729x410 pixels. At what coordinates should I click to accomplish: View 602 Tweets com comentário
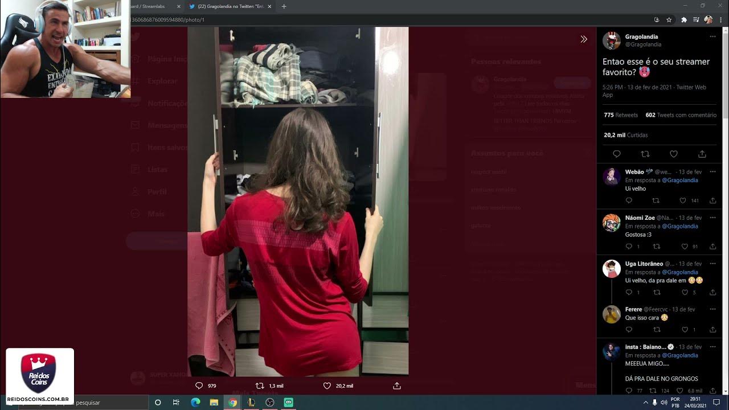tap(681, 115)
